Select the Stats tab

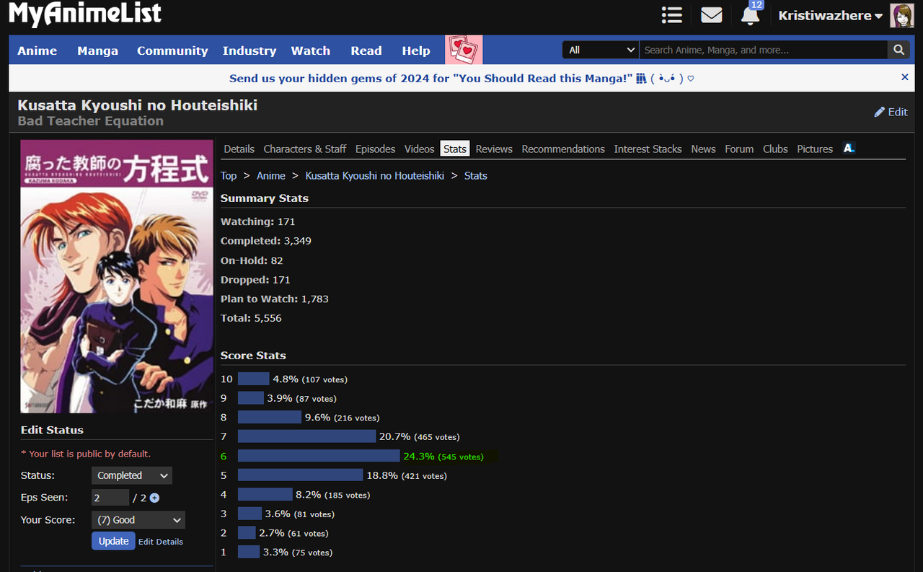point(455,149)
